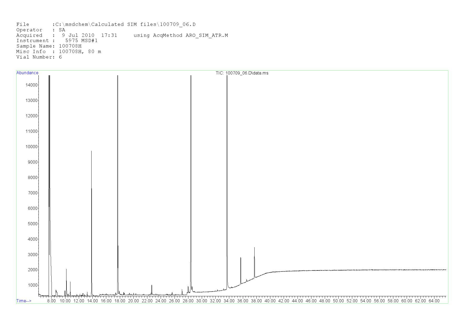The width and height of the screenshot is (459, 324).
Task: Click the 9000 abundance tick label
Action: tap(32, 162)
